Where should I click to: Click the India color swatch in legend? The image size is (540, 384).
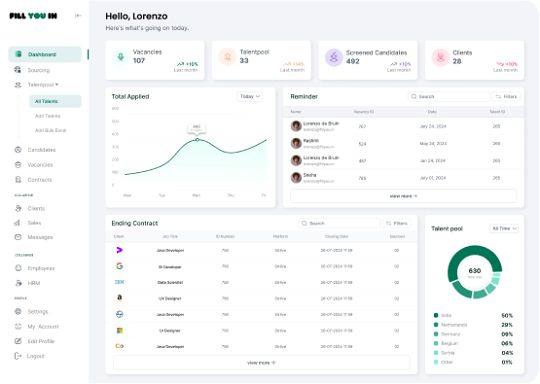pyautogui.click(x=436, y=315)
